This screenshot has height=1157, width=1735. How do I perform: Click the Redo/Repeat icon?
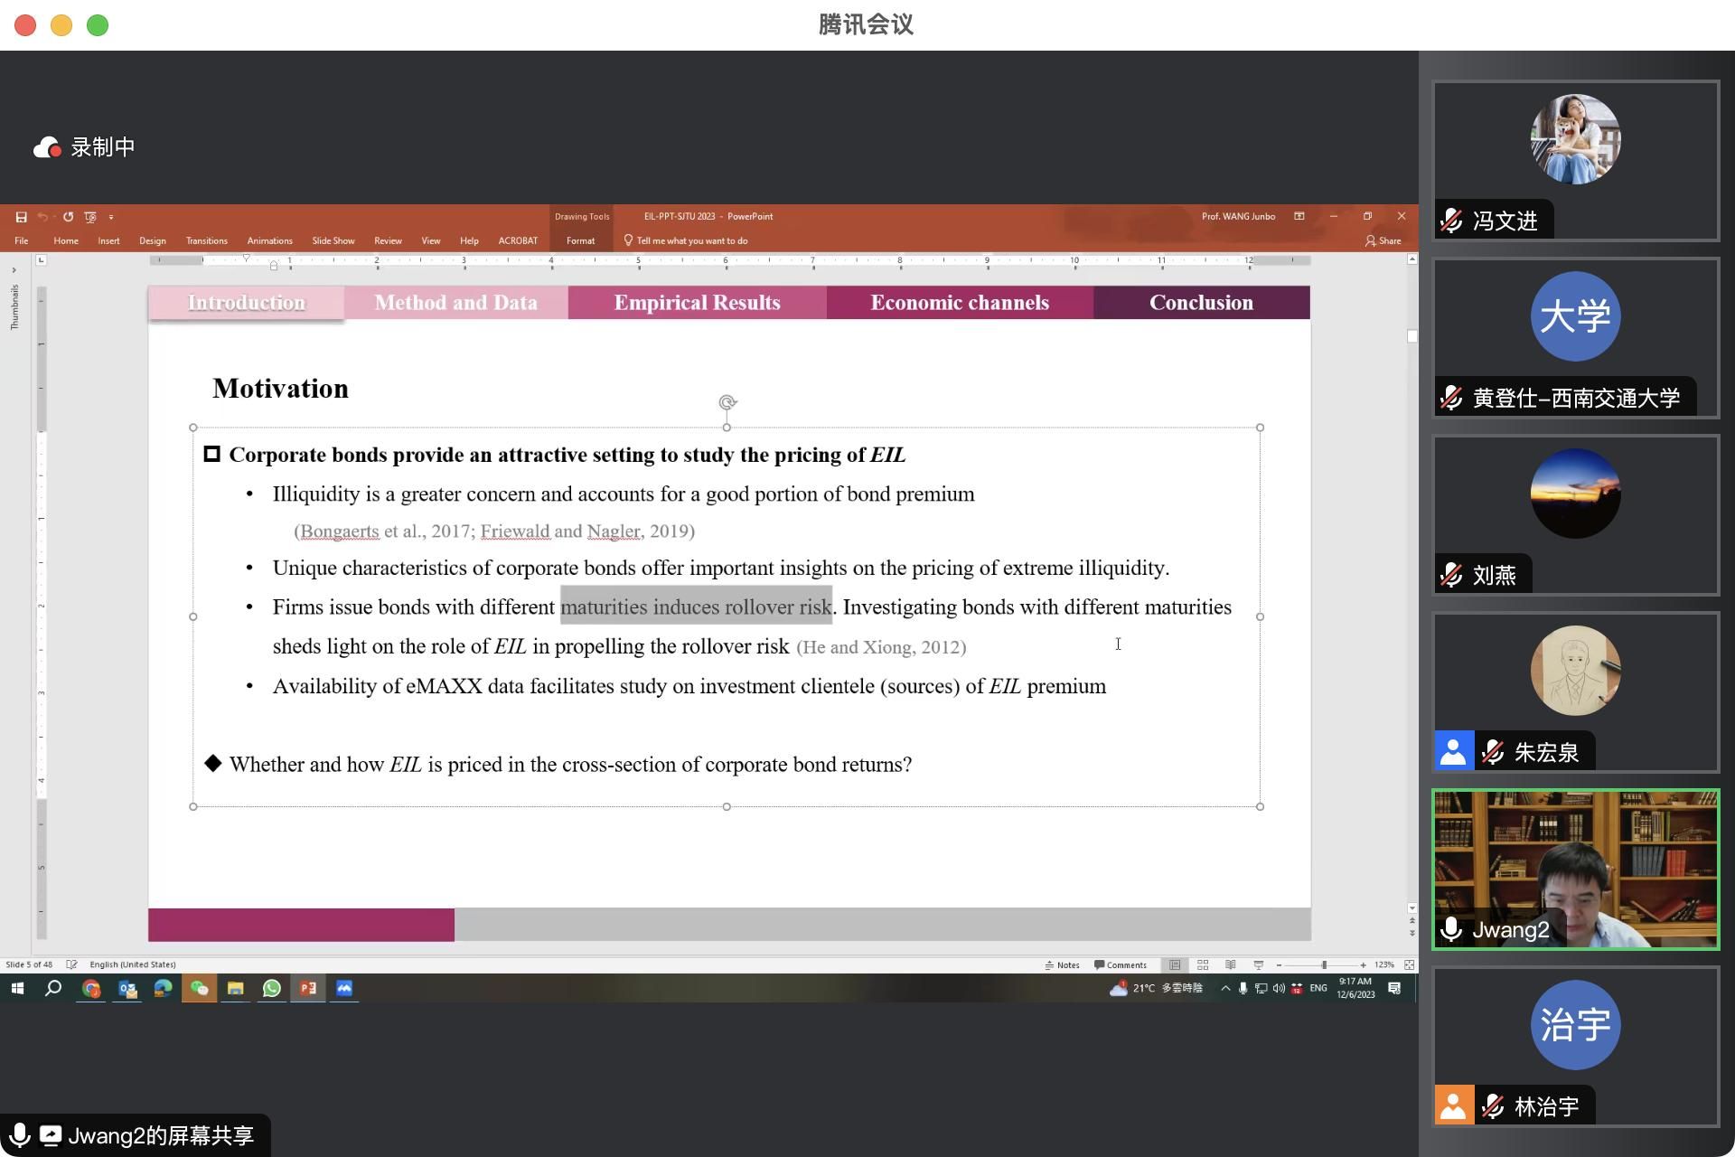(68, 217)
